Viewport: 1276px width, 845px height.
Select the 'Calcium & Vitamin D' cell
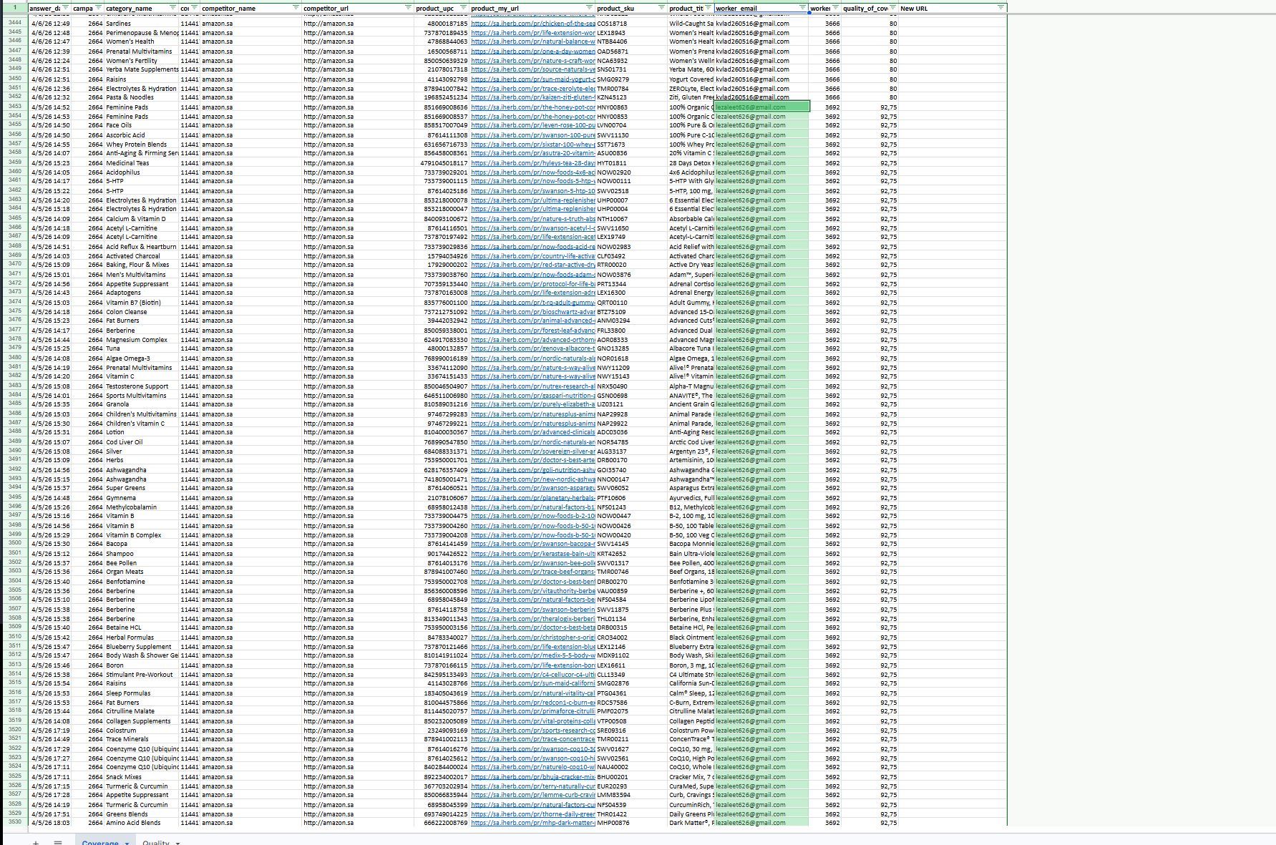pos(142,218)
